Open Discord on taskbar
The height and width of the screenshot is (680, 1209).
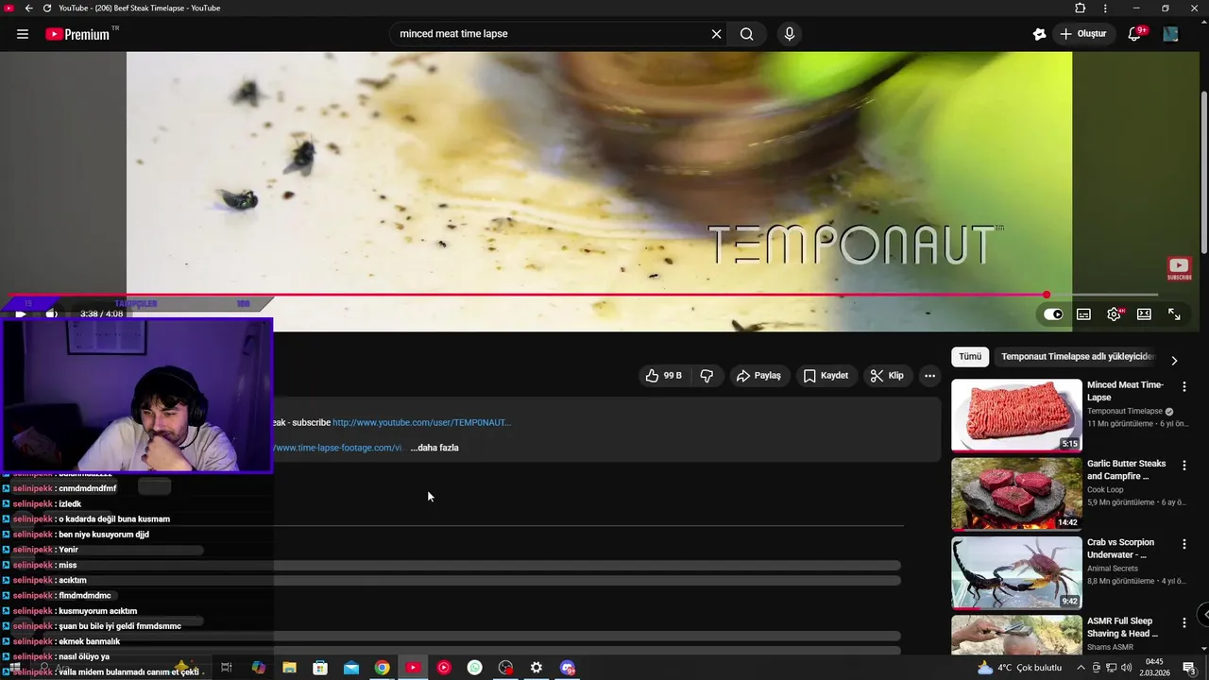click(568, 668)
